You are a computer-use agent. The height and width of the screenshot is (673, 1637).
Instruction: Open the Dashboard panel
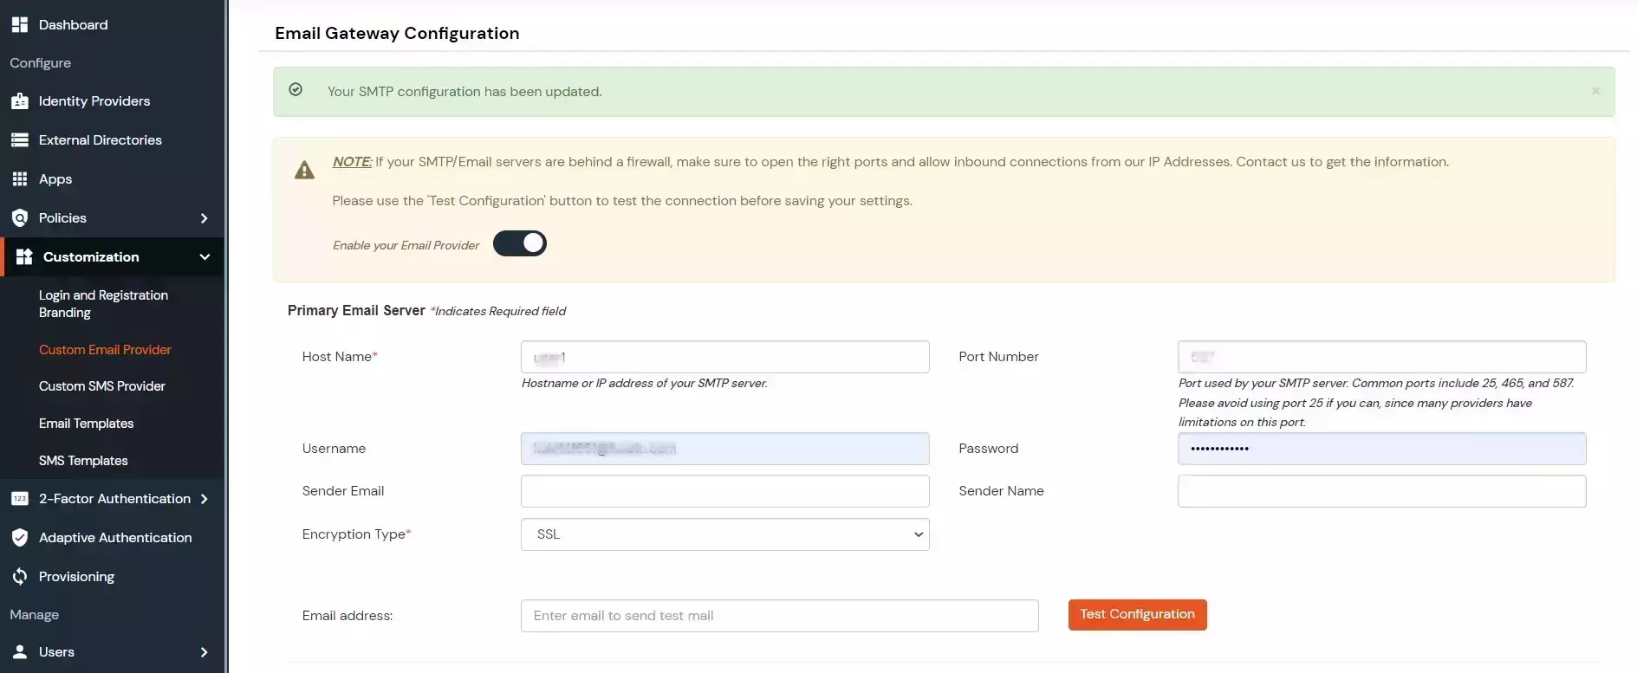click(72, 24)
